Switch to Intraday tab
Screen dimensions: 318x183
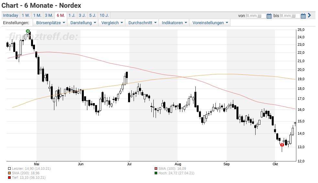[11, 15]
